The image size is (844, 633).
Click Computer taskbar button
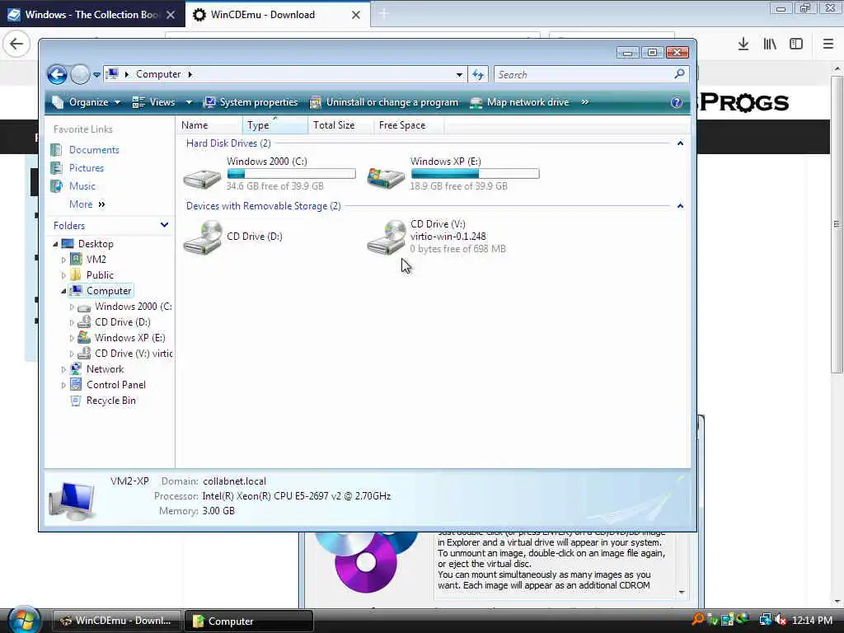[249, 621]
